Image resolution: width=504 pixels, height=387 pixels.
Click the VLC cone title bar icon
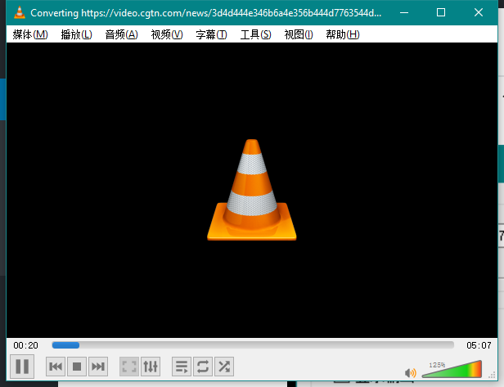(x=20, y=12)
